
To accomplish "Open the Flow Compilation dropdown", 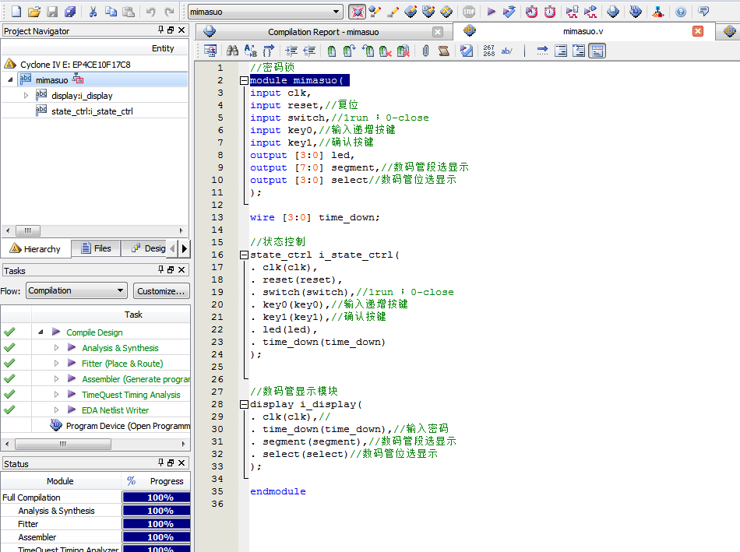I will click(120, 290).
